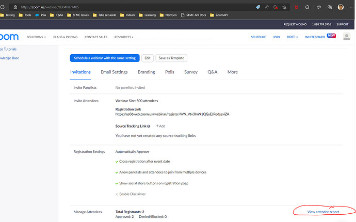Open Plans & Pricing page
This screenshot has height=222, width=356.
pyautogui.click(x=66, y=37)
